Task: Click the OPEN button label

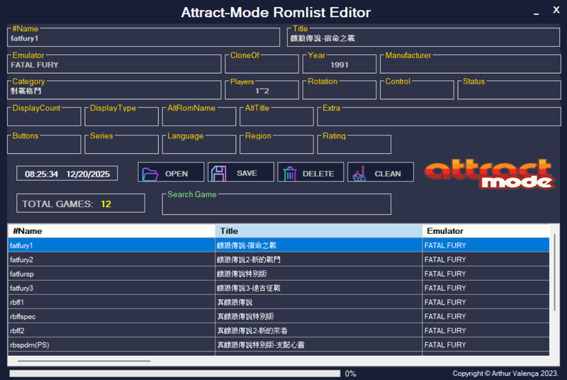Action: [176, 174]
